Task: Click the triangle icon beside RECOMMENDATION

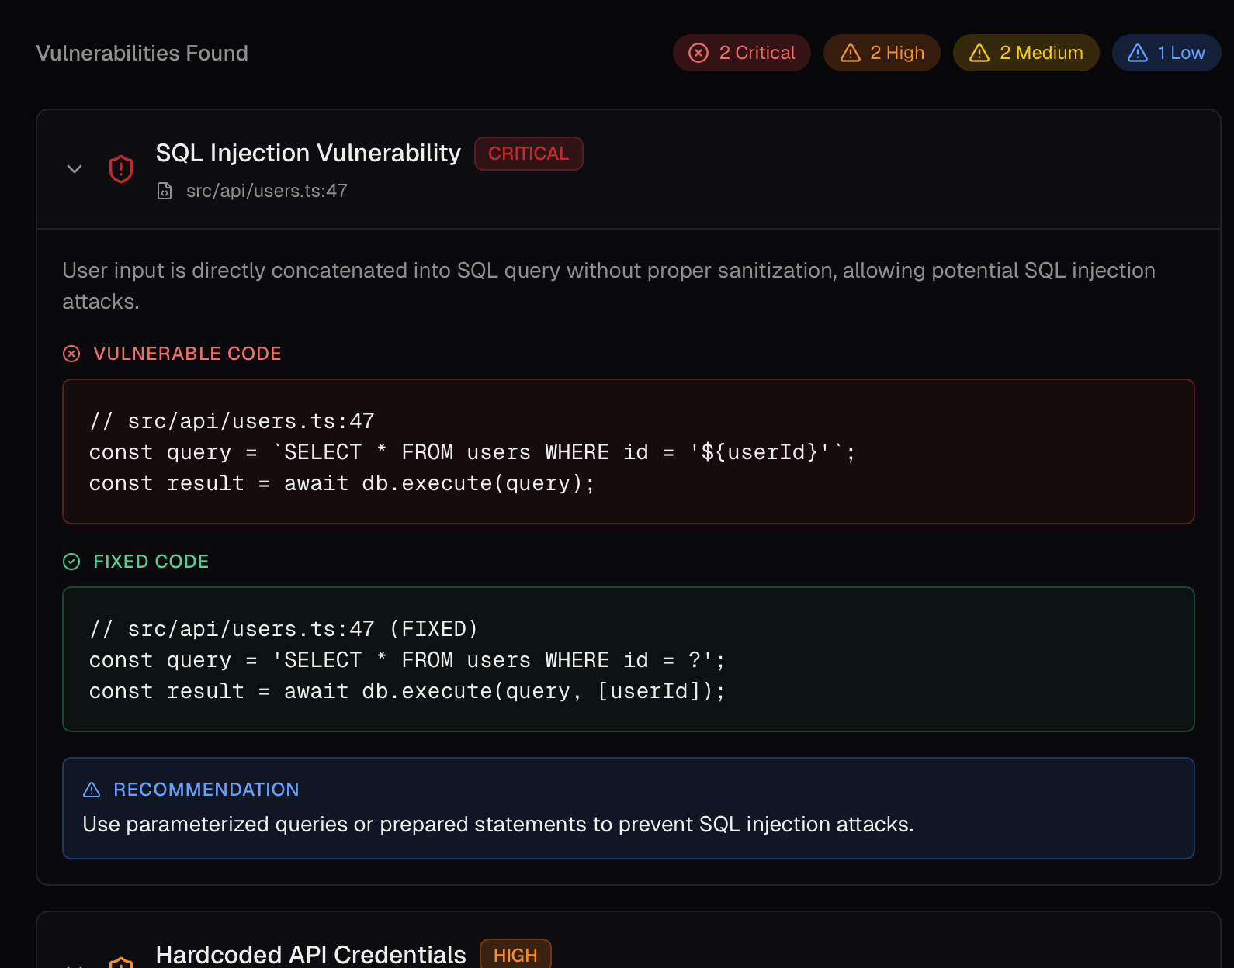Action: (92, 790)
